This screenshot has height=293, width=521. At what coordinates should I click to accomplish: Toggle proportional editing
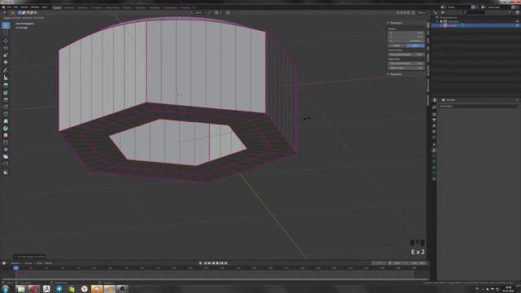(228, 13)
